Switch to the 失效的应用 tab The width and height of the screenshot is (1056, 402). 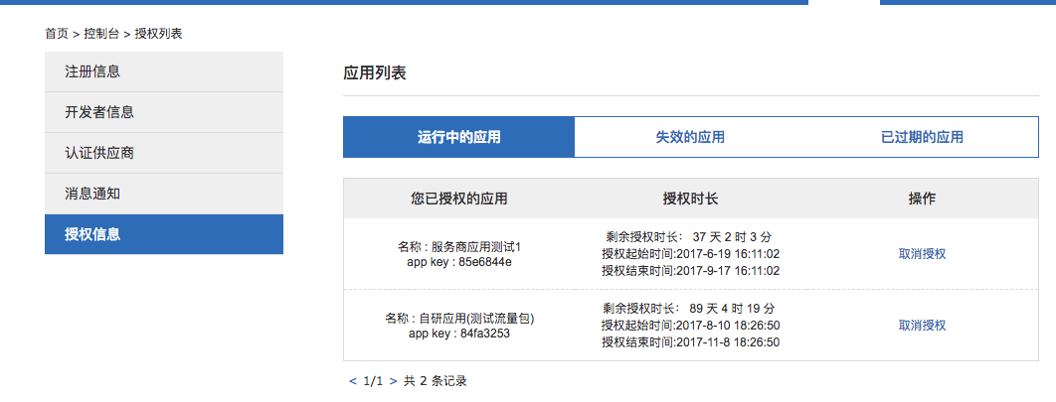point(690,137)
